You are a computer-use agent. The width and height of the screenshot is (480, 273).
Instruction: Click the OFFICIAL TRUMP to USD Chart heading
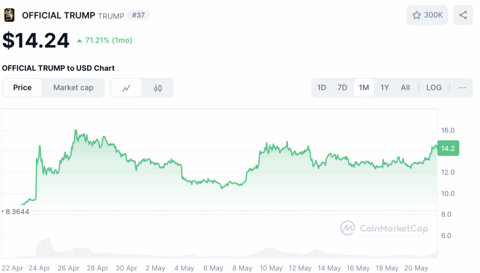click(58, 68)
